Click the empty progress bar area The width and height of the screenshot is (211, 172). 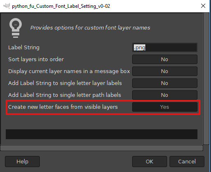[x=101, y=134]
